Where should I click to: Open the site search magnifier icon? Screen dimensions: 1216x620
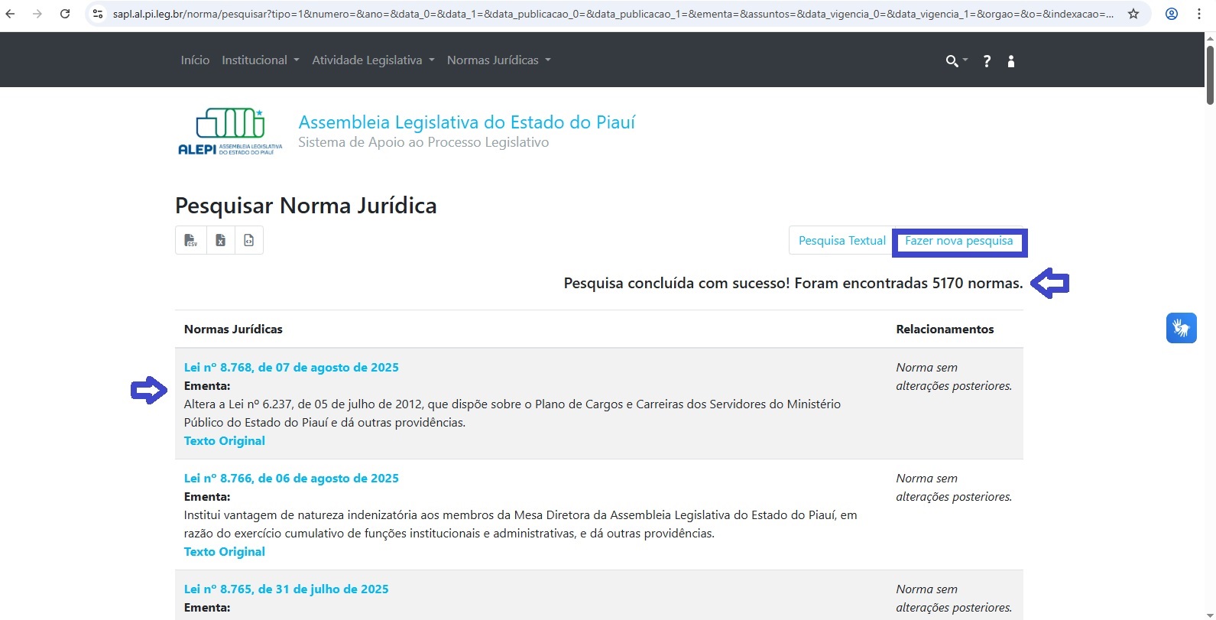tap(952, 61)
